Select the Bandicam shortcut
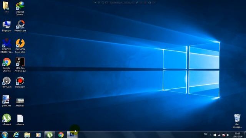The height and width of the screenshot is (138, 246). click(20, 82)
